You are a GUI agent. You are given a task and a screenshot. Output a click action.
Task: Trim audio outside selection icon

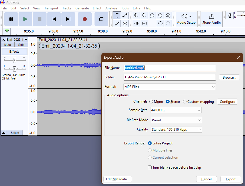(136, 23)
